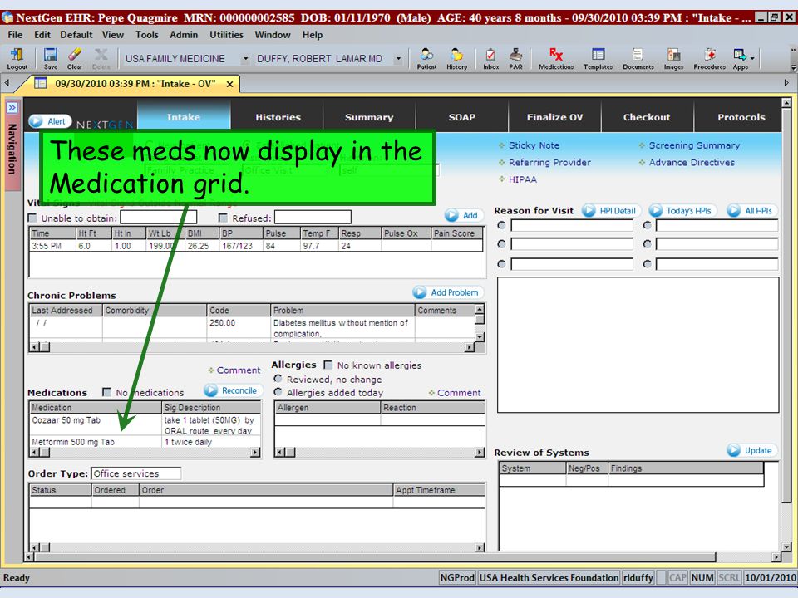Click the medications Reconcile button
Viewport: 798px width, 598px height.
click(x=233, y=390)
